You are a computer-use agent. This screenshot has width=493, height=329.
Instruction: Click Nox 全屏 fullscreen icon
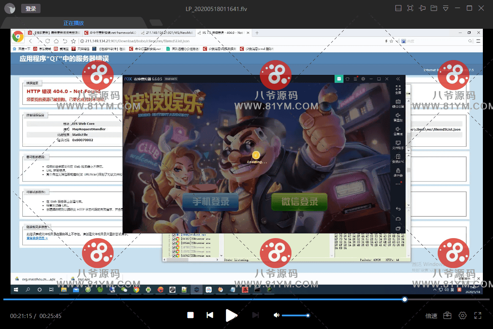[398, 90]
